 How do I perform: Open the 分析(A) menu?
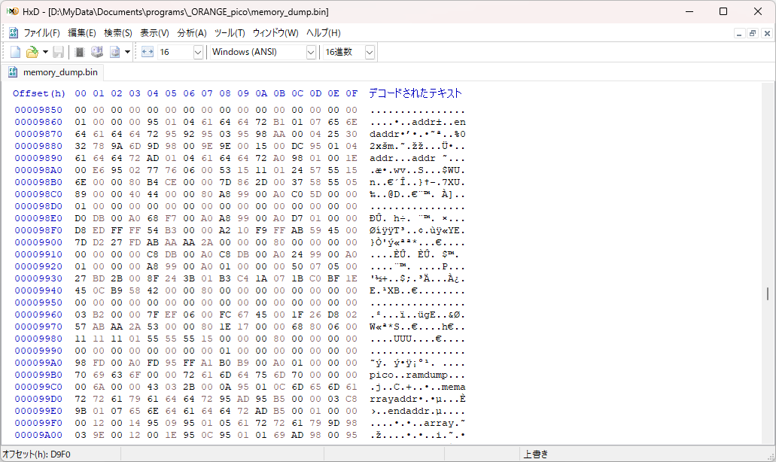click(191, 32)
